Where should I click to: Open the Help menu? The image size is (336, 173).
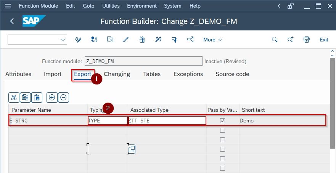pyautogui.click(x=195, y=6)
